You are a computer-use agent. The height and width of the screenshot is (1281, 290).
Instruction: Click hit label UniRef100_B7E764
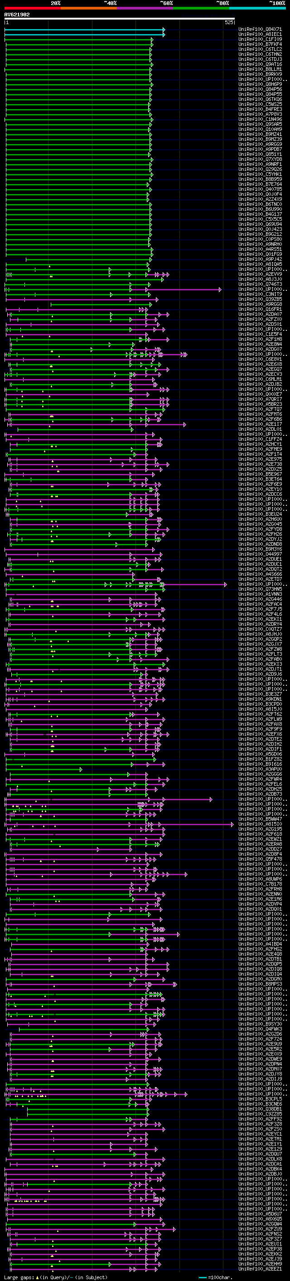coord(260,184)
